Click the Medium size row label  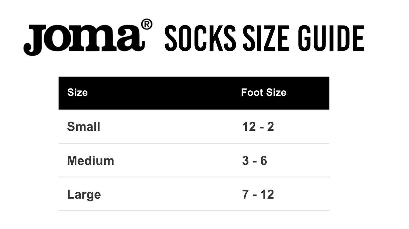point(90,161)
